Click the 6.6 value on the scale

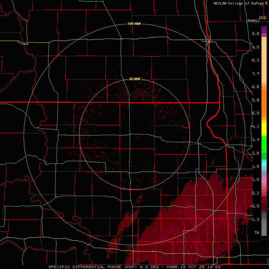point(256,87)
